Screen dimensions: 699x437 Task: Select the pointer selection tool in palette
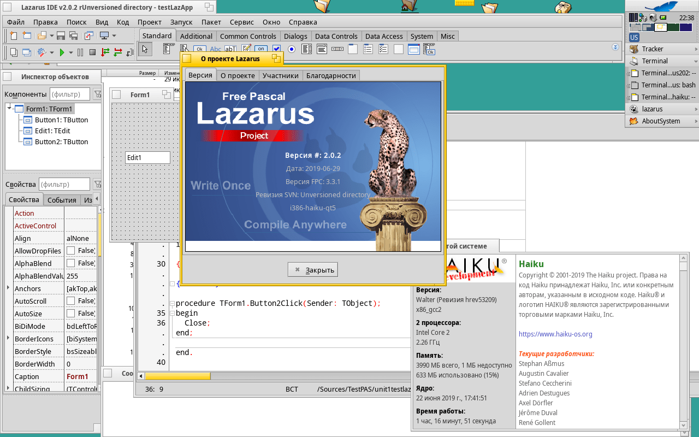(x=145, y=49)
